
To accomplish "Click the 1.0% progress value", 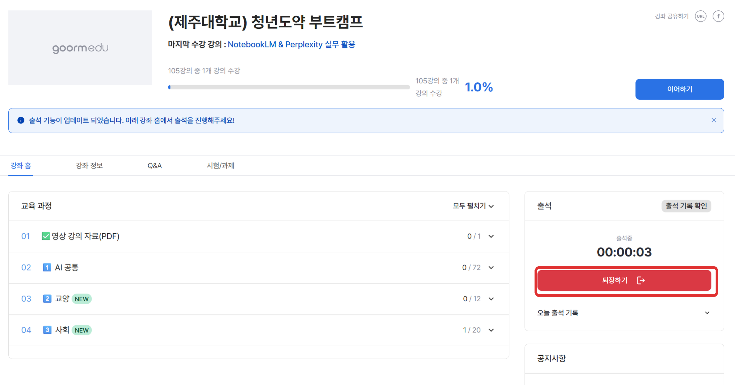I will (x=479, y=87).
